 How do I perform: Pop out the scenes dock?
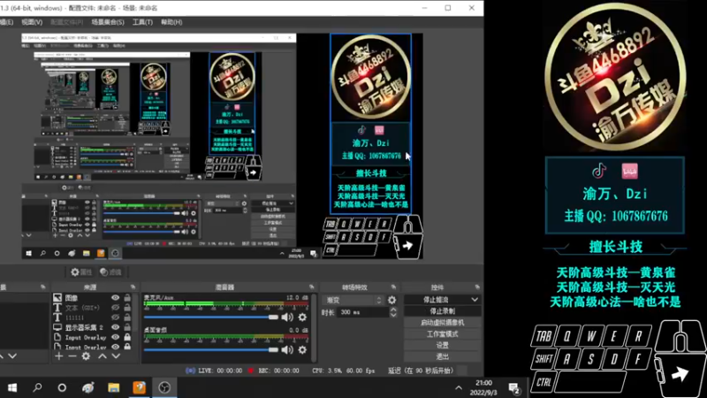pyautogui.click(x=42, y=287)
